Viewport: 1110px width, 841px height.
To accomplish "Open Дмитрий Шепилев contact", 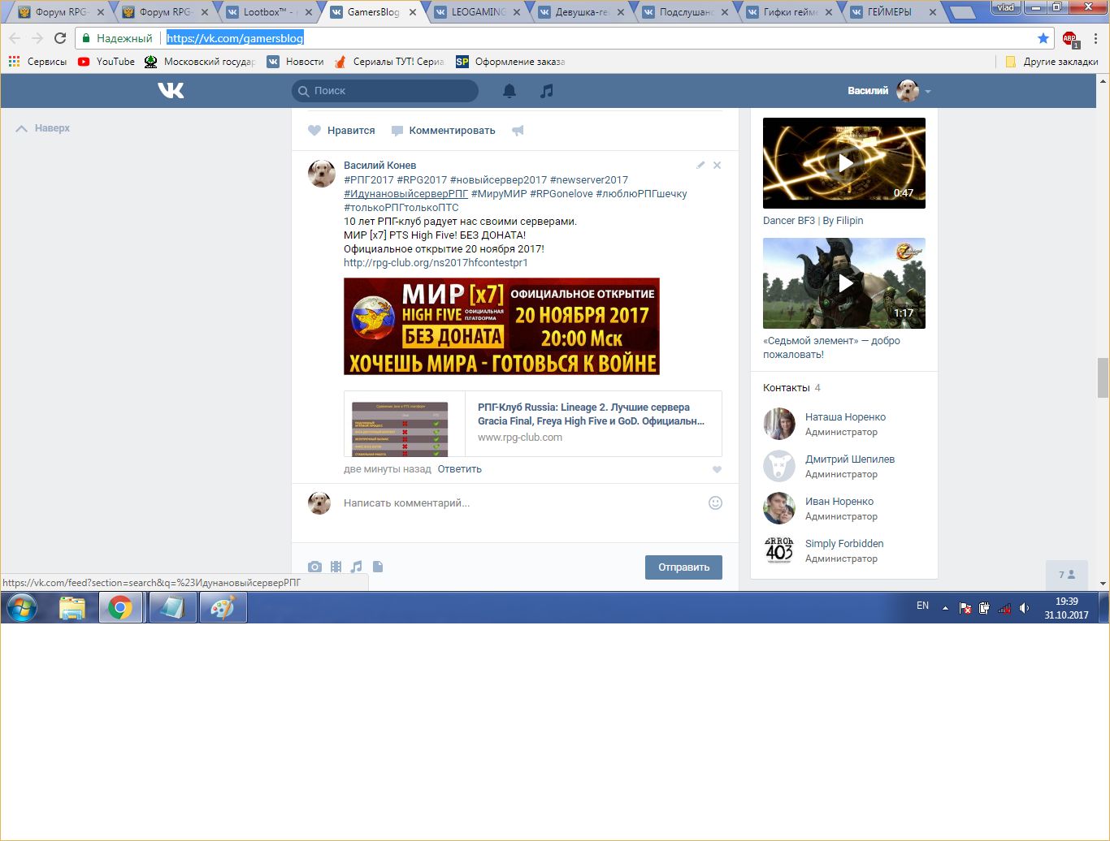I will (850, 459).
